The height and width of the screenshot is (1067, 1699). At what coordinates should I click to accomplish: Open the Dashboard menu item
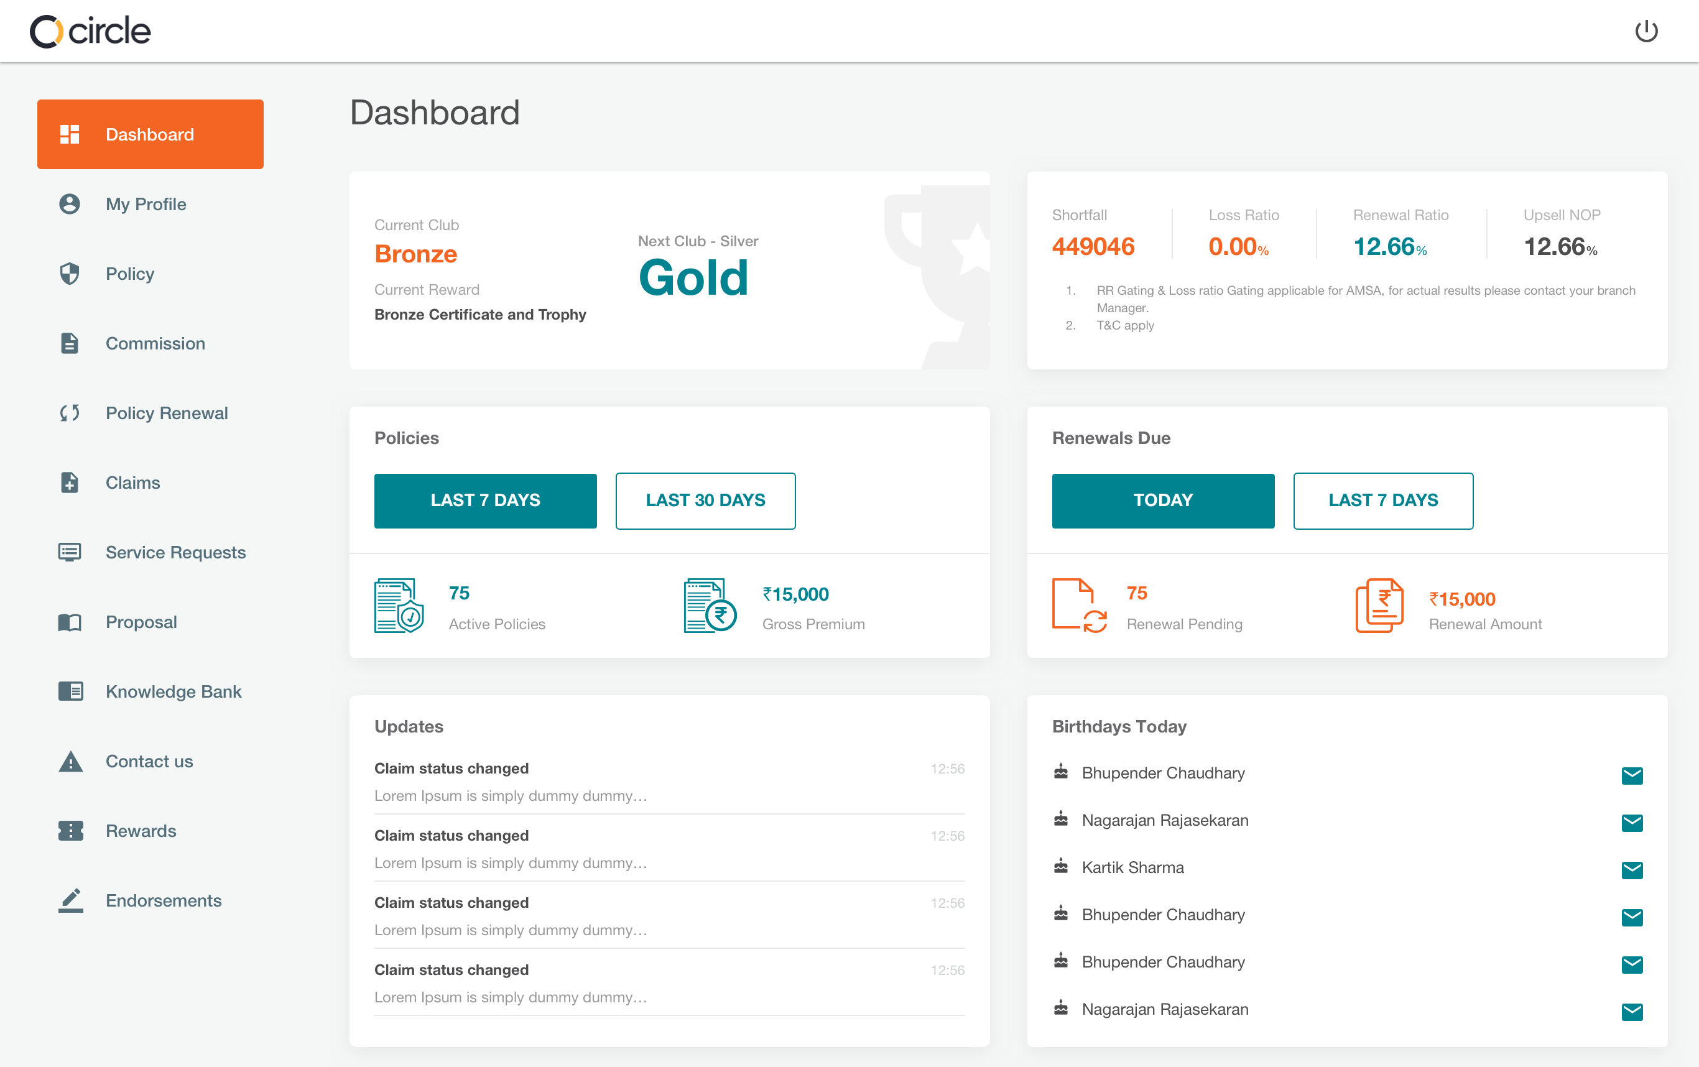(150, 134)
